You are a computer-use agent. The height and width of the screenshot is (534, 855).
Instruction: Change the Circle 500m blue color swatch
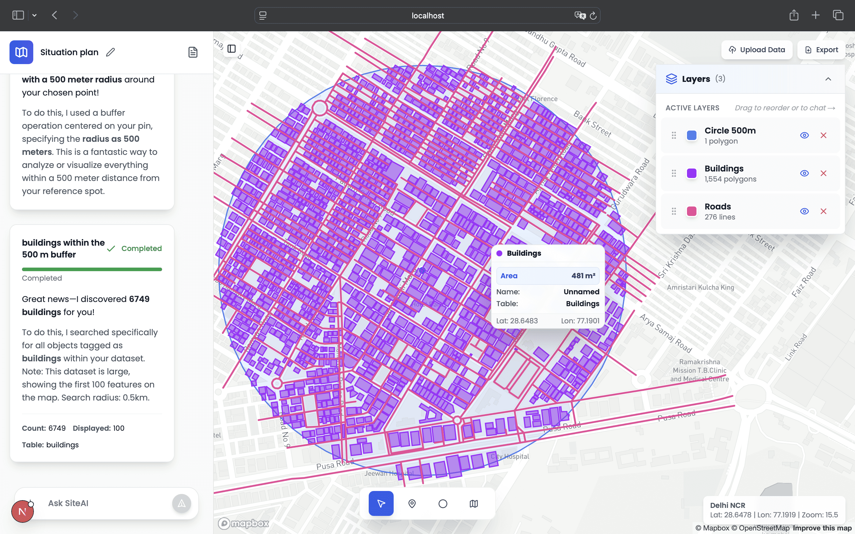point(691,135)
